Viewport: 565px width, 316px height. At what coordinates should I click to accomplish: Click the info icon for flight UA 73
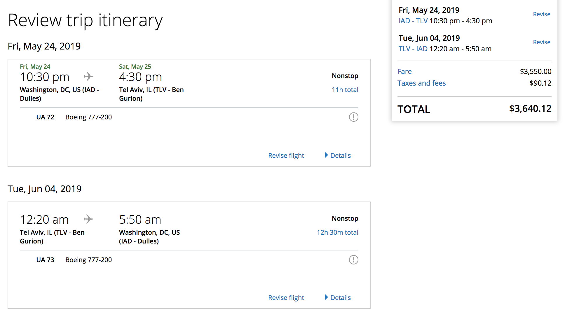[x=353, y=260]
